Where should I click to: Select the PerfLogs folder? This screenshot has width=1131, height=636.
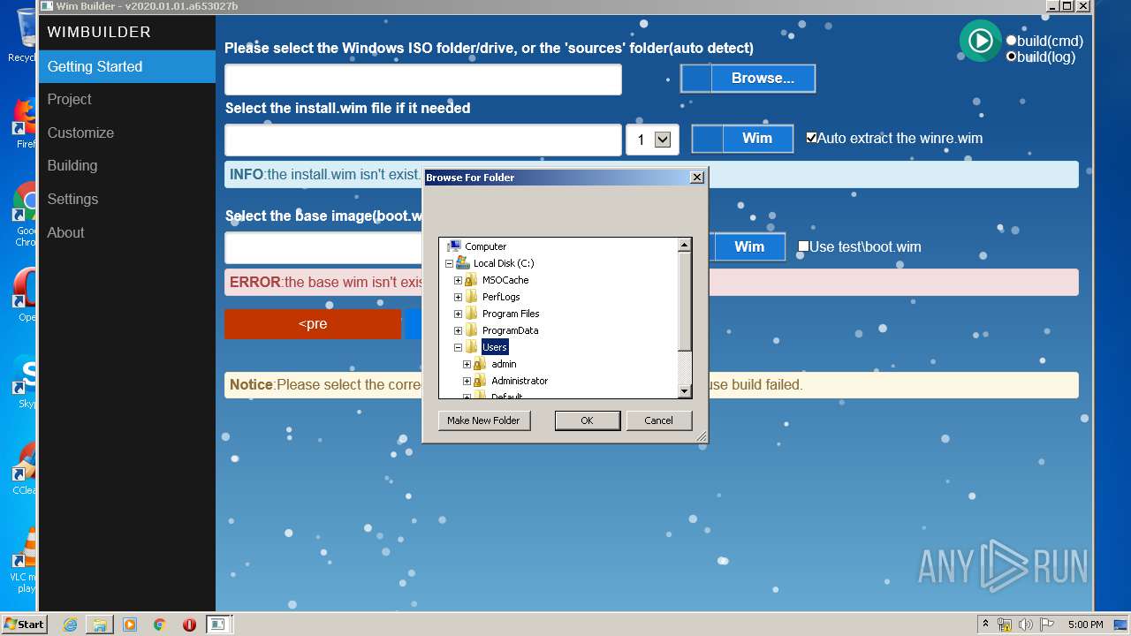[501, 297]
